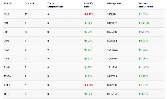Click the Títulos Comprometidos column header
The image size is (167, 99).
coord(55,5)
